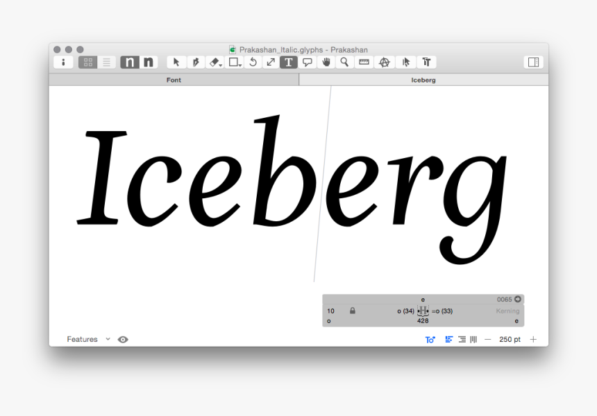597x416 pixels.
Task: Deactivate the active Text tool
Action: coord(289,62)
